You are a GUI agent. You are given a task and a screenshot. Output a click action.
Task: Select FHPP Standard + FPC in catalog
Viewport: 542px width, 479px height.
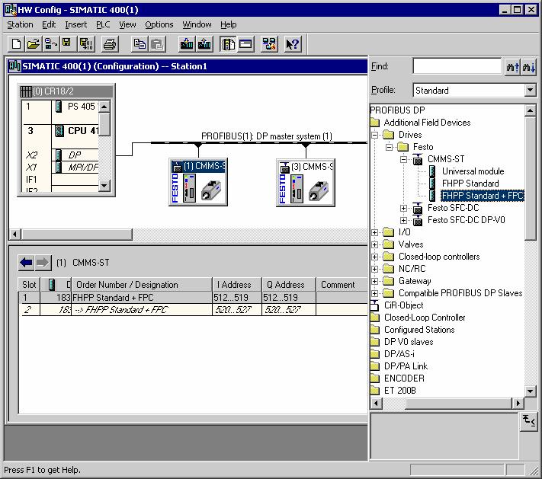pos(483,196)
